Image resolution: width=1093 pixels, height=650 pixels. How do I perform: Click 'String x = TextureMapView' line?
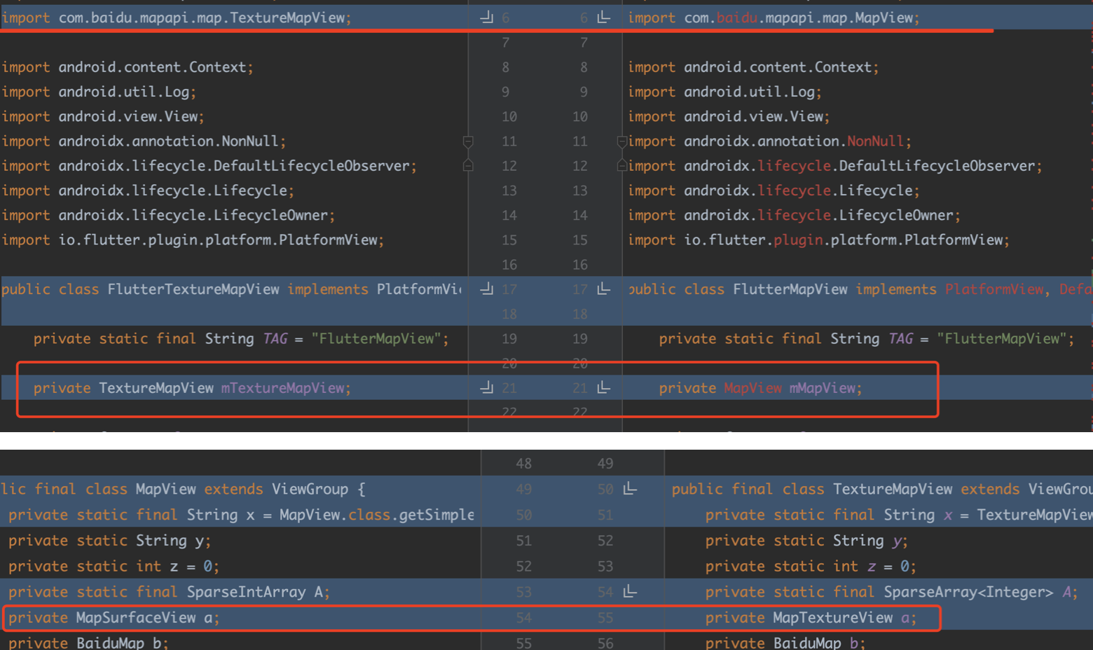(x=898, y=515)
